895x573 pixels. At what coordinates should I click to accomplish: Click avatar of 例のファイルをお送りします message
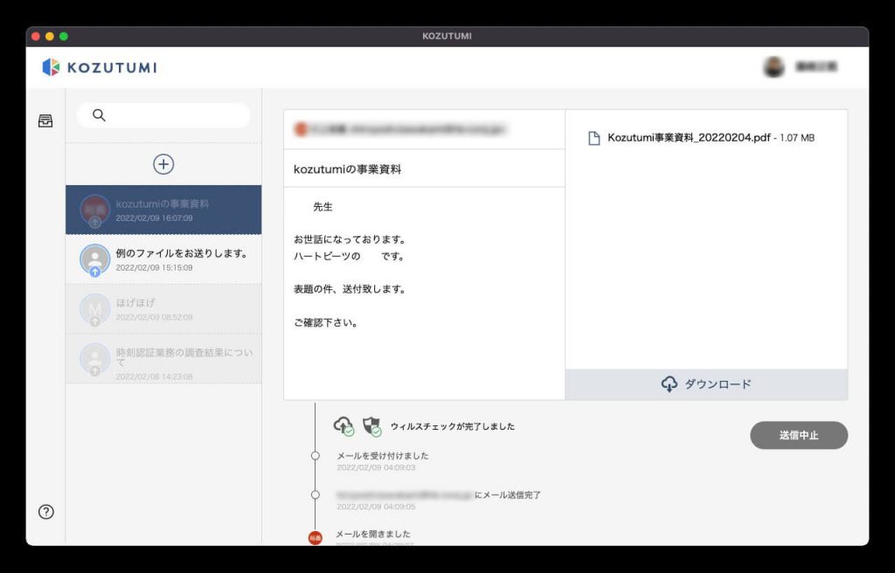pos(94,259)
